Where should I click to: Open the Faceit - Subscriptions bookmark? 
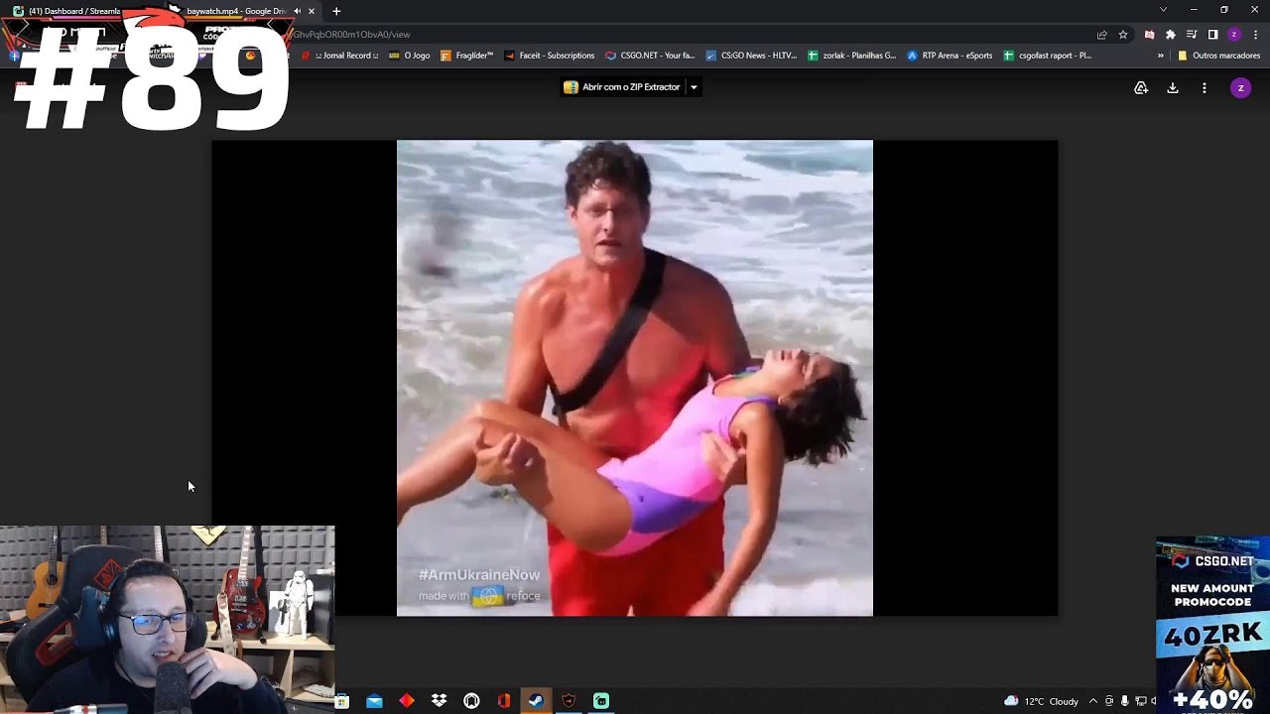pyautogui.click(x=550, y=56)
